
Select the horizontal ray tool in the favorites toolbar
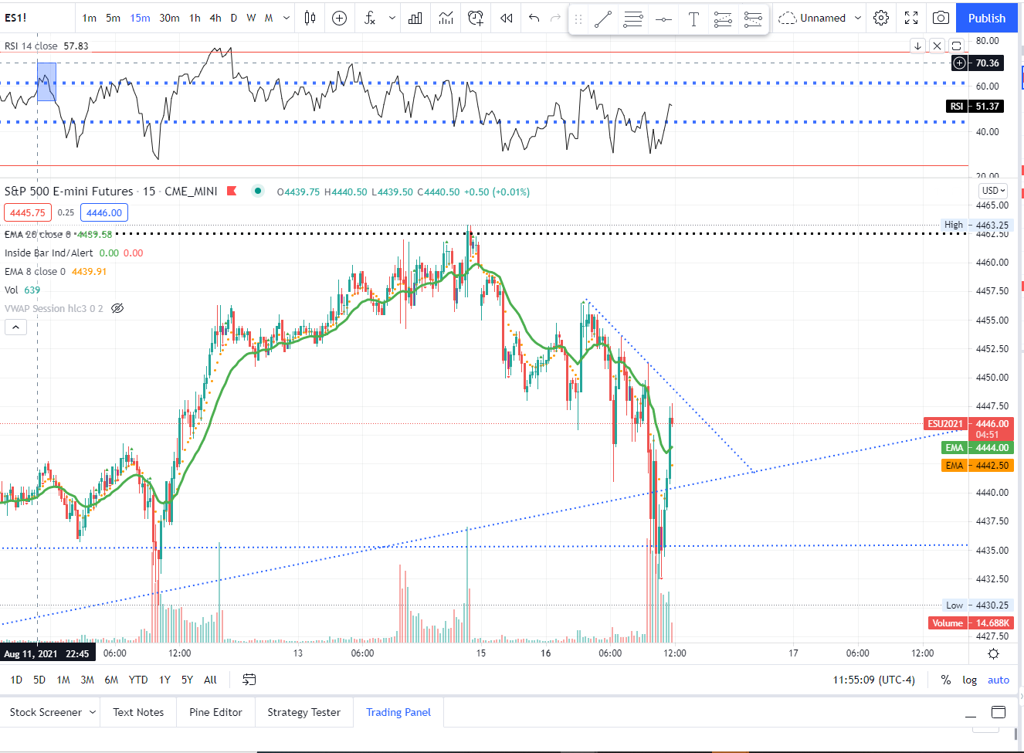point(663,19)
